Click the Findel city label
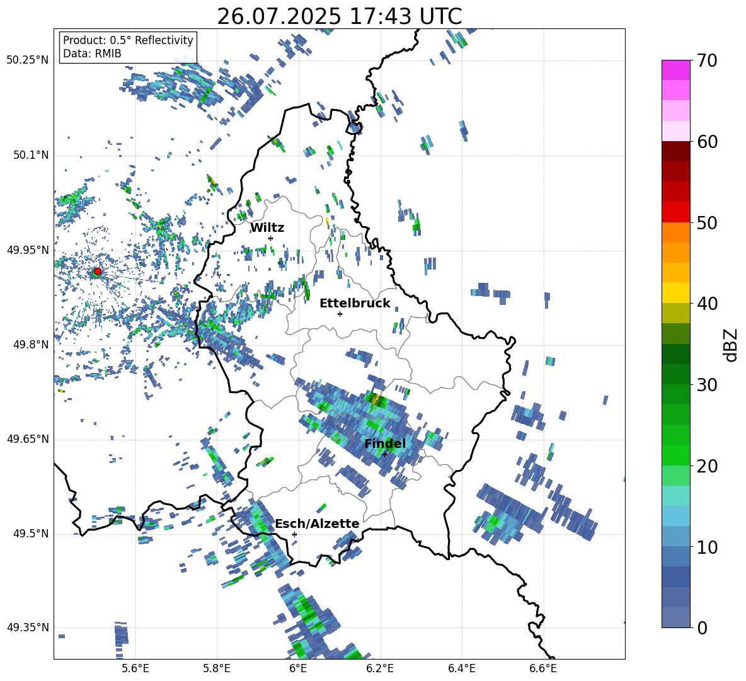Viewport: 746px width, 681px height. click(x=385, y=444)
